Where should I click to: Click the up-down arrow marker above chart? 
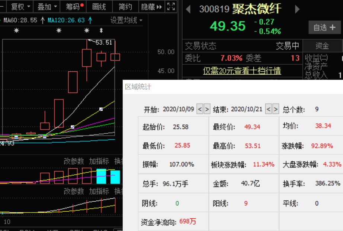pos(101,30)
